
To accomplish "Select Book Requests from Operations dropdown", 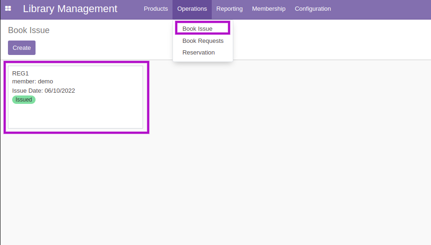I will [x=203, y=41].
